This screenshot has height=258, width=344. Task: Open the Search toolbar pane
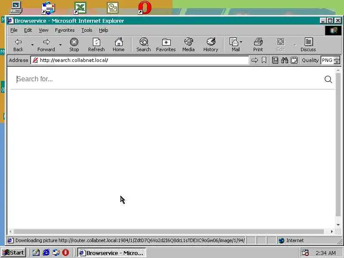[144, 45]
